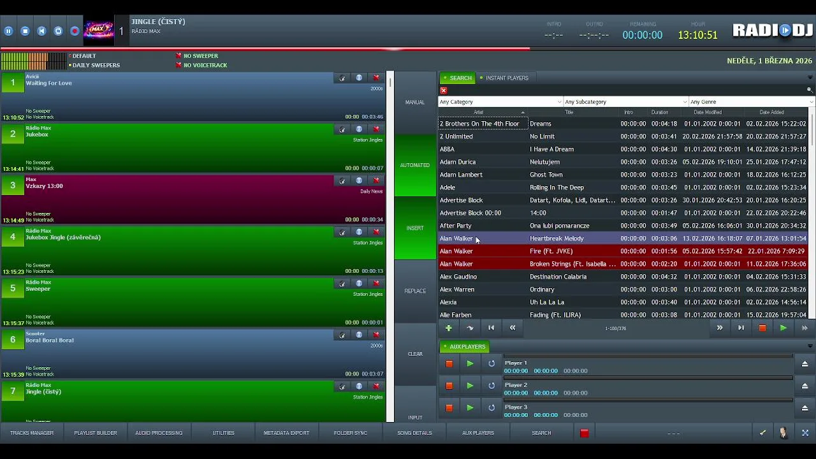816x459 pixels.
Task: Stop aux Player 1
Action: click(449, 363)
